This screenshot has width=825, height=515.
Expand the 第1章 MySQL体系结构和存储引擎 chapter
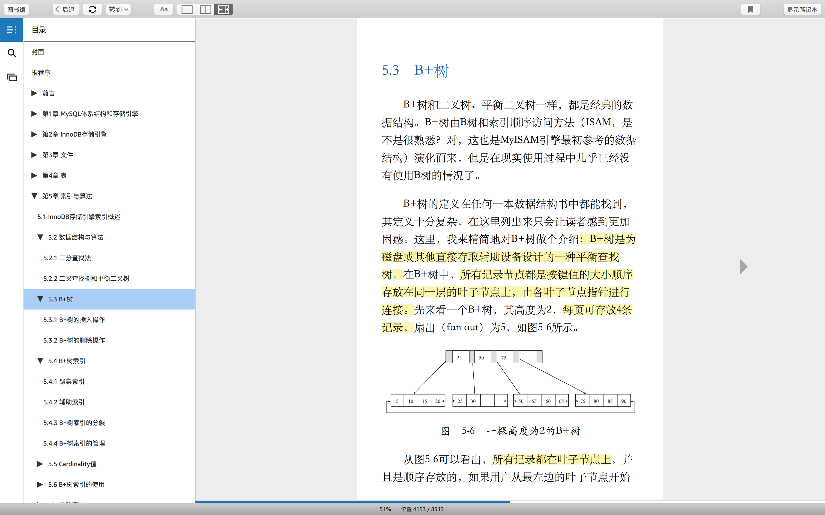34,114
